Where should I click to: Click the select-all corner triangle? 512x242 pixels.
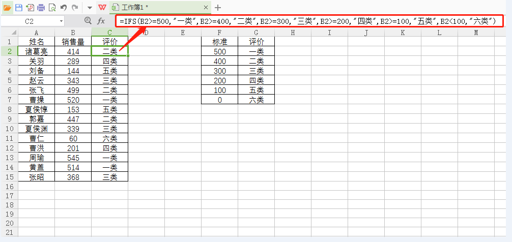pyautogui.click(x=14, y=33)
